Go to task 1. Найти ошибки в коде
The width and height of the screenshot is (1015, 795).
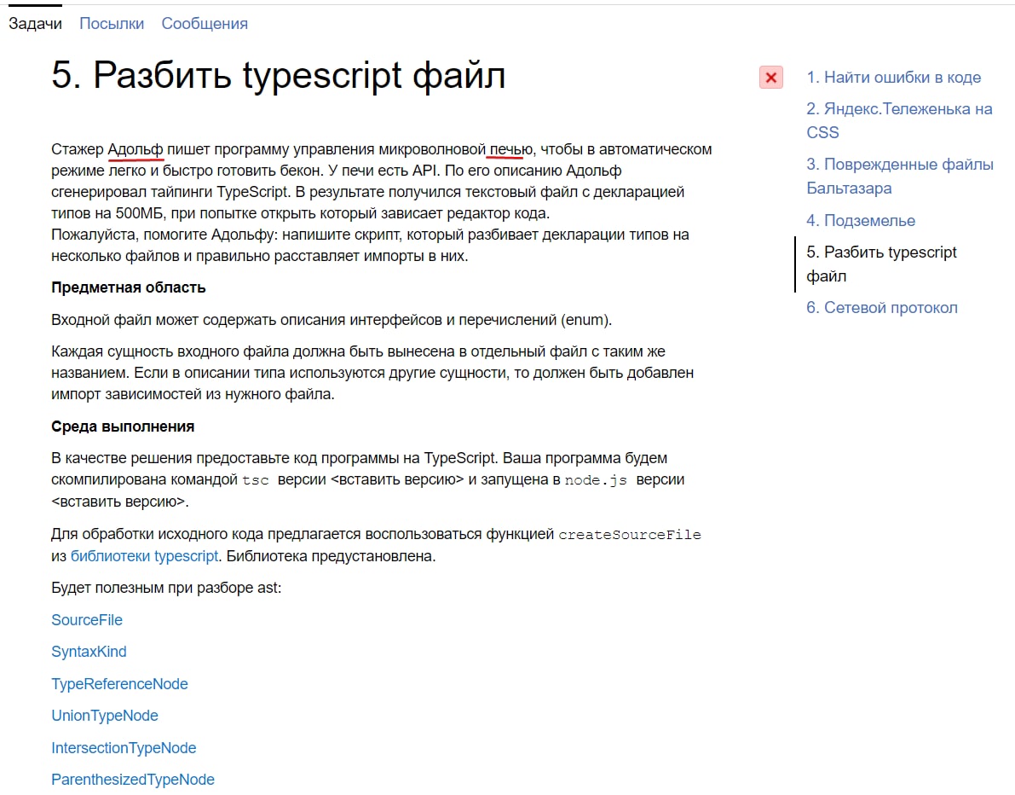[893, 77]
